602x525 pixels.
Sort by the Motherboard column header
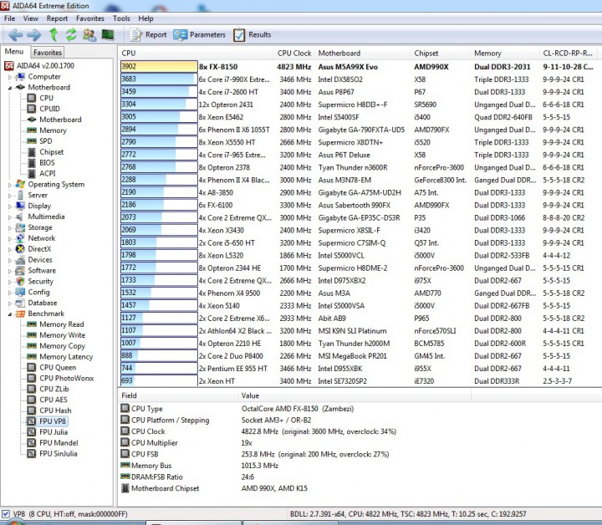362,54
